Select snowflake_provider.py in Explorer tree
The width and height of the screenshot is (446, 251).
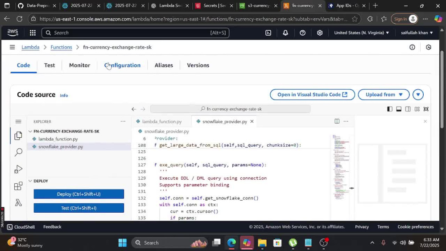click(61, 147)
